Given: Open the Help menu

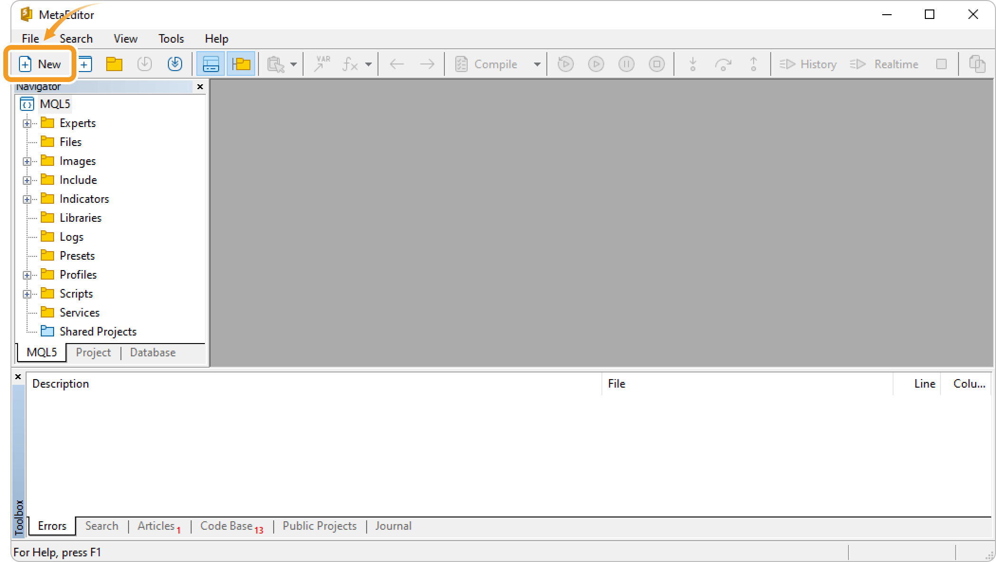Looking at the screenshot, I should coord(217,39).
